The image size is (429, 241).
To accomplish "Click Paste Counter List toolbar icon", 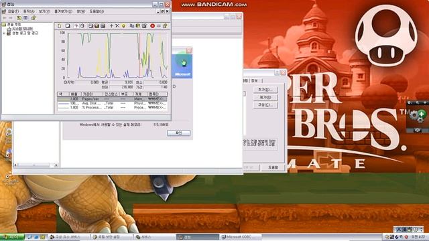I will pos(138,25).
